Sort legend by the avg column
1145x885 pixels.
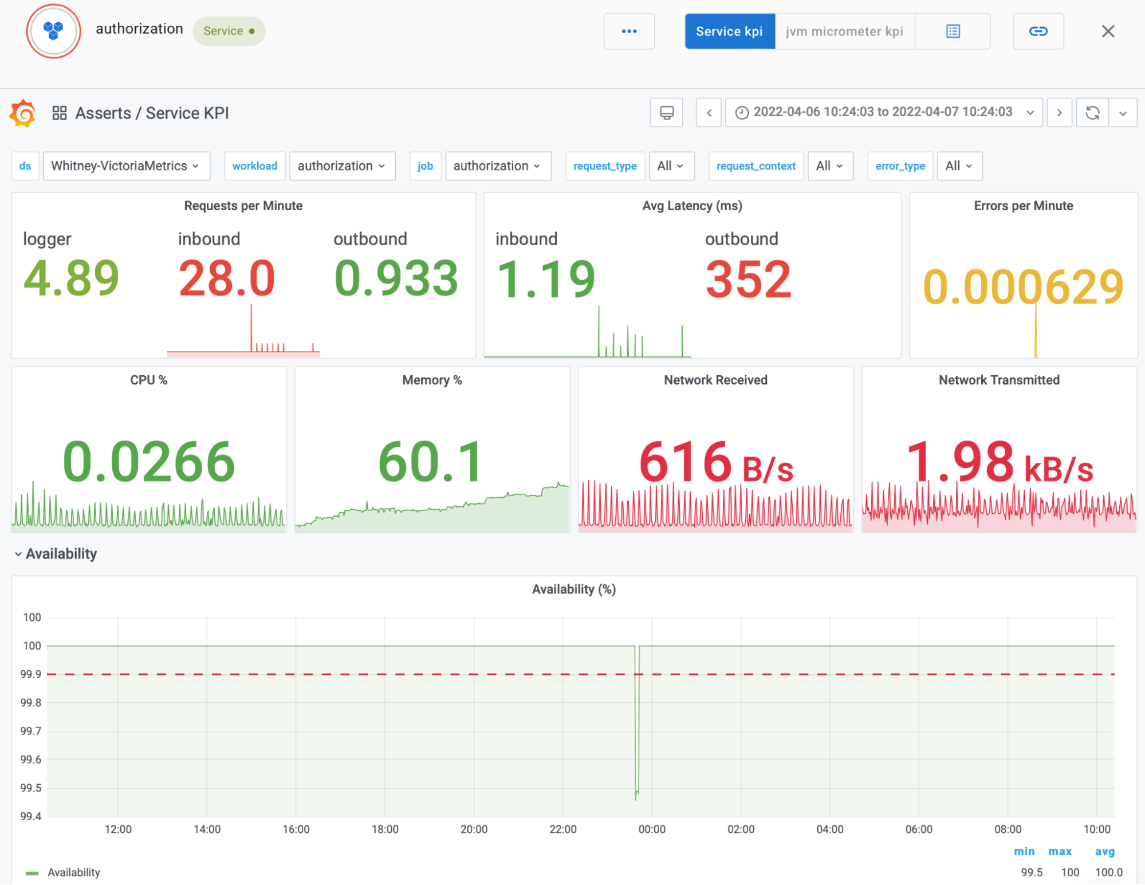pyautogui.click(x=1104, y=852)
